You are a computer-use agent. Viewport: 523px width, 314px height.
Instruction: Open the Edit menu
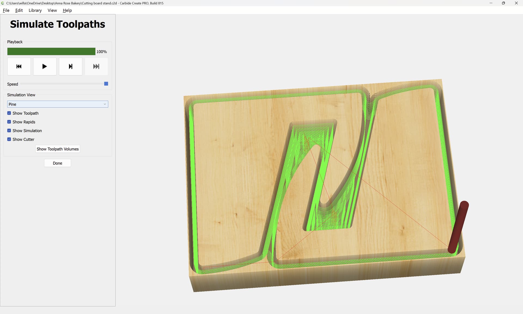pos(19,10)
